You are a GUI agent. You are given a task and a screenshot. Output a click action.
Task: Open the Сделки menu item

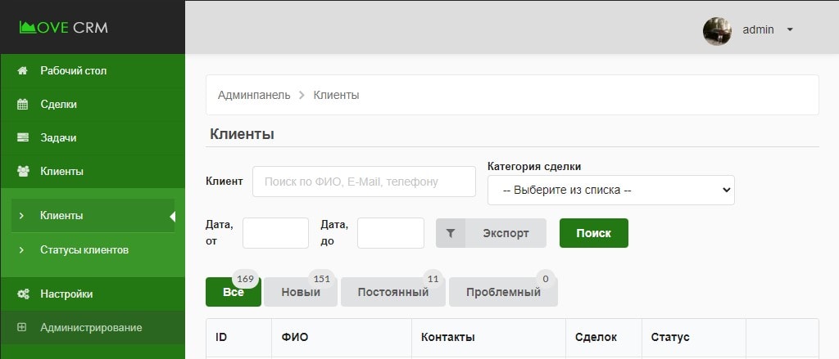click(93, 104)
